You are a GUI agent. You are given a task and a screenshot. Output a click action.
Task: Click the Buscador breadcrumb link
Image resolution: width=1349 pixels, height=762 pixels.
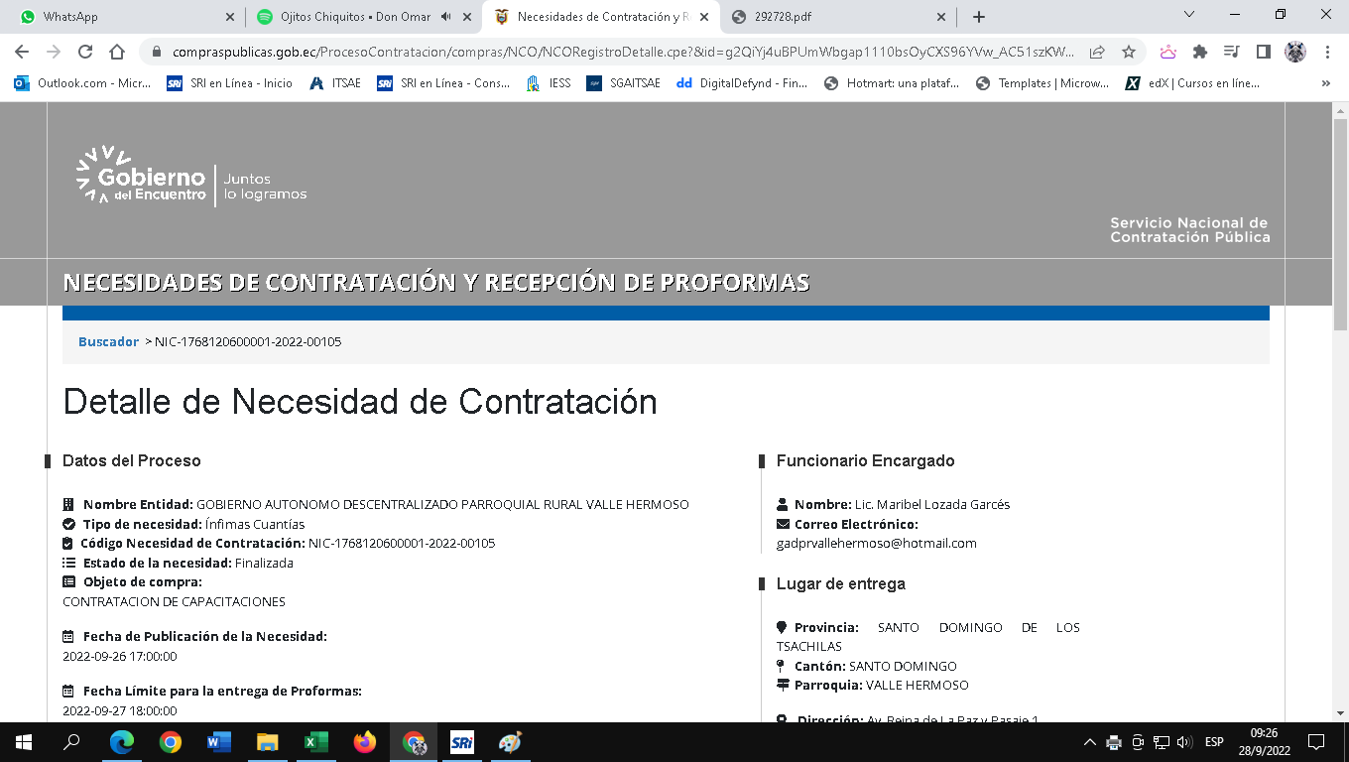[108, 341]
